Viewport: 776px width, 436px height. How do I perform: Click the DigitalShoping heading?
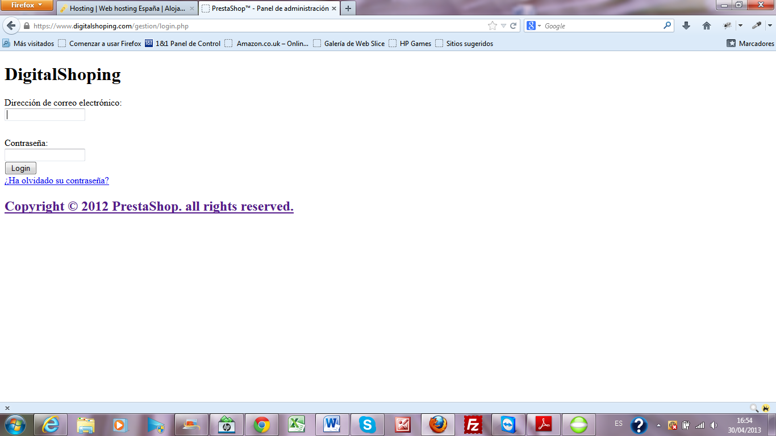(62, 74)
